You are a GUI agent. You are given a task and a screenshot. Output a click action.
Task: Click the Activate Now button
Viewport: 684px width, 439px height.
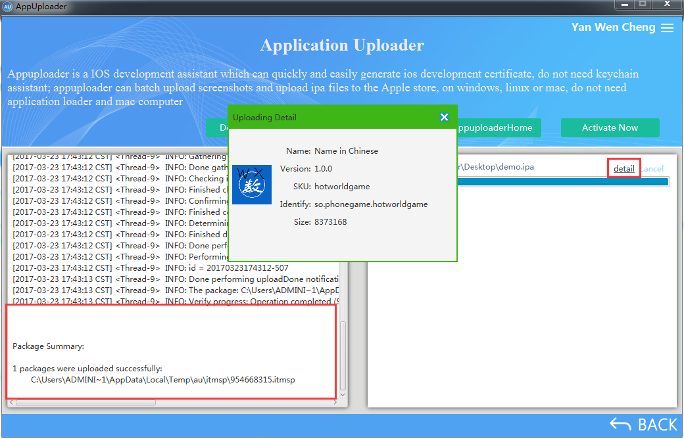point(610,127)
